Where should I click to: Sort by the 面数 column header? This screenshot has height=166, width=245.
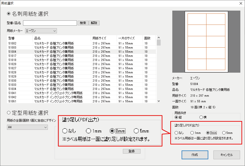point(149,38)
